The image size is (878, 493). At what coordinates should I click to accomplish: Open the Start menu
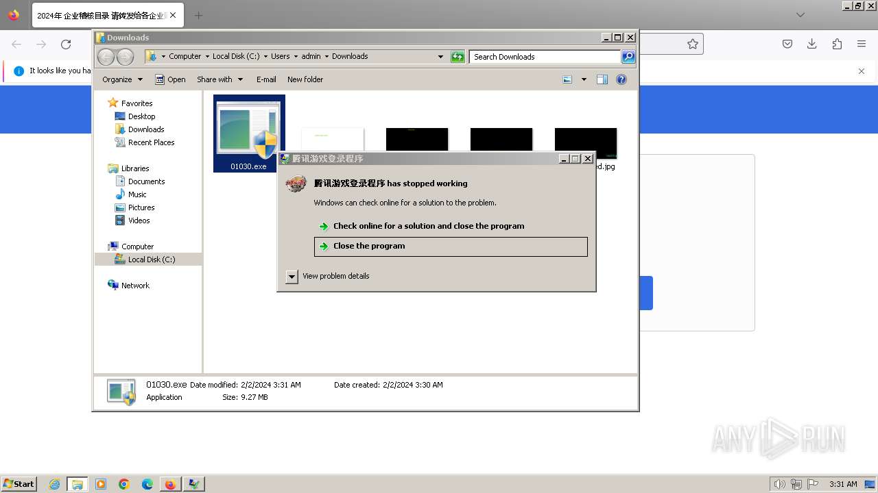pyautogui.click(x=19, y=484)
